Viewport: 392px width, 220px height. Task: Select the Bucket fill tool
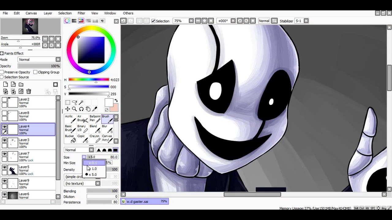tap(70, 138)
